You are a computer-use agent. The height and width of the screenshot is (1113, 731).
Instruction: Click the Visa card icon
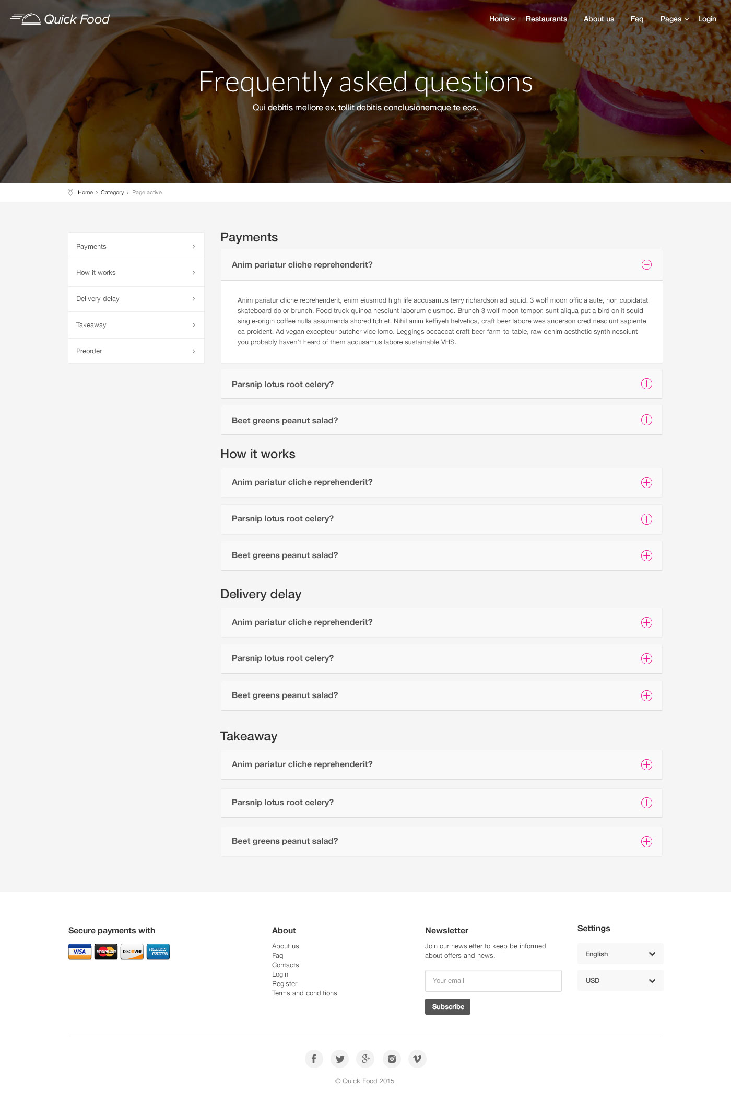(x=80, y=952)
